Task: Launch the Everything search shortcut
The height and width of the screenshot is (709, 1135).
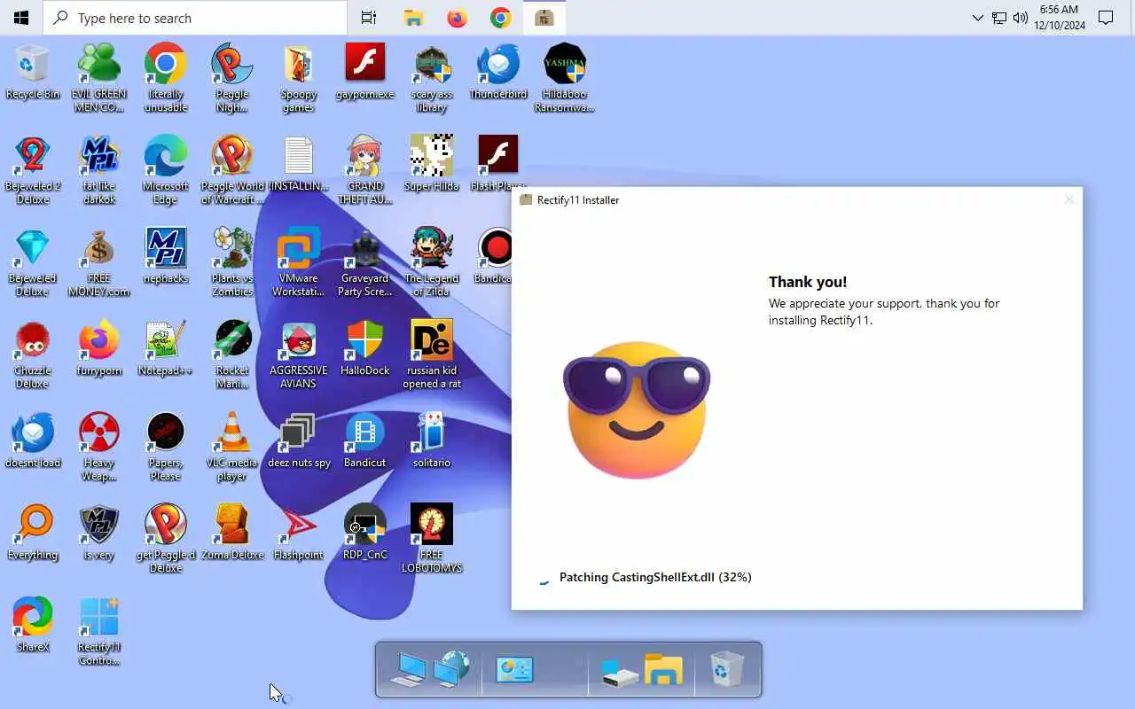Action: point(33,534)
